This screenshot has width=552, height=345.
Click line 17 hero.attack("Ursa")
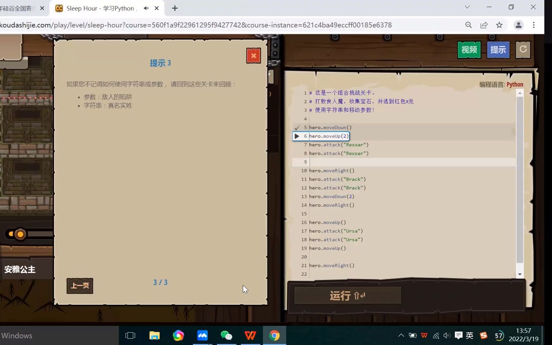point(336,231)
